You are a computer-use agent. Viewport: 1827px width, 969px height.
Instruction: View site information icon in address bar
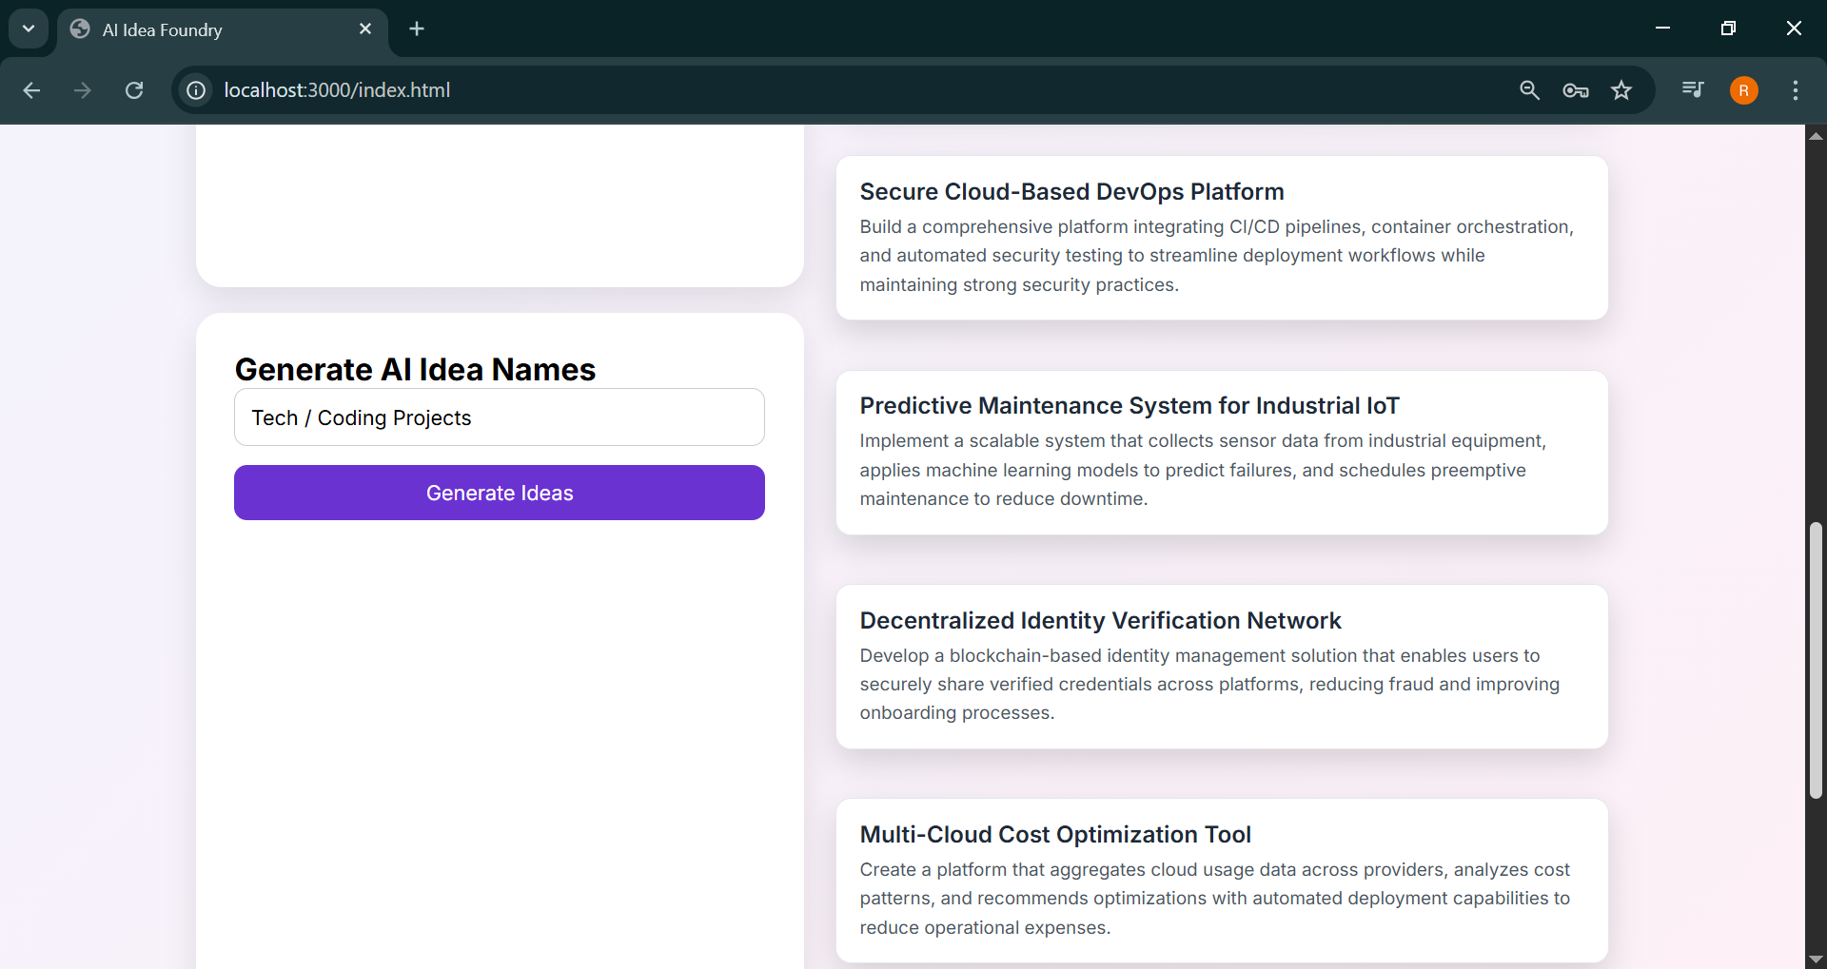pyautogui.click(x=196, y=90)
